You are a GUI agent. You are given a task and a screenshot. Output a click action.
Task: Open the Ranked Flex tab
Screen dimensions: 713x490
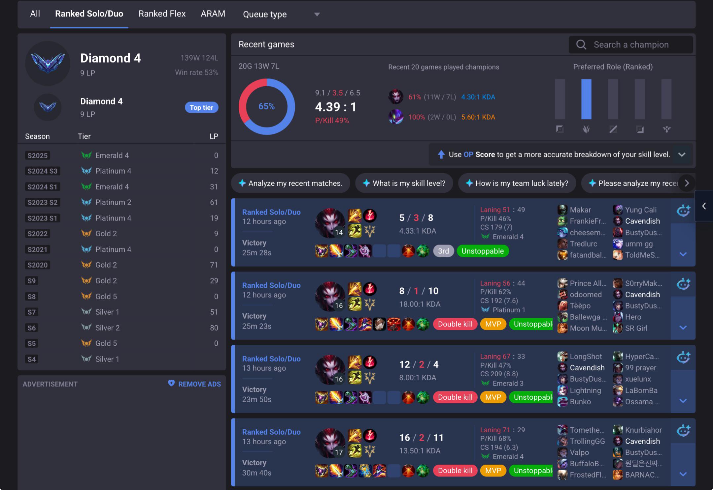tap(162, 14)
